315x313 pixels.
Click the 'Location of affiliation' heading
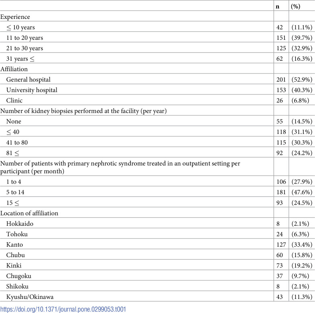click(29, 213)
